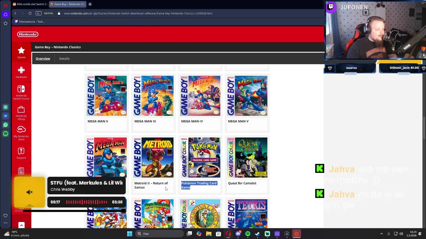Image resolution: width=426 pixels, height=239 pixels.
Task: Select the Game Boy – Nintendo Classics tab
Action: pos(67,4)
